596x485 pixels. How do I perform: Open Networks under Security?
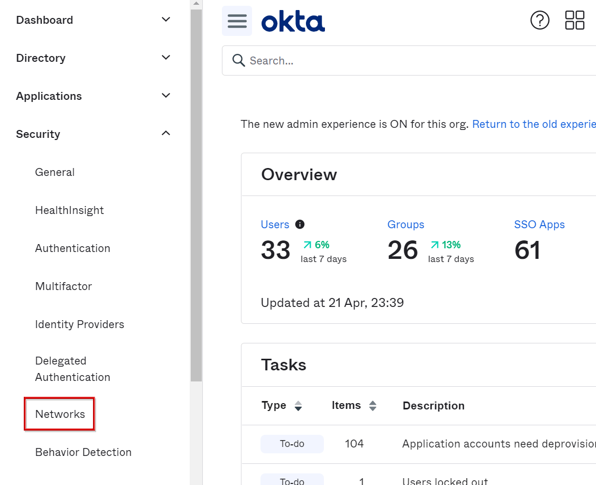coord(60,414)
